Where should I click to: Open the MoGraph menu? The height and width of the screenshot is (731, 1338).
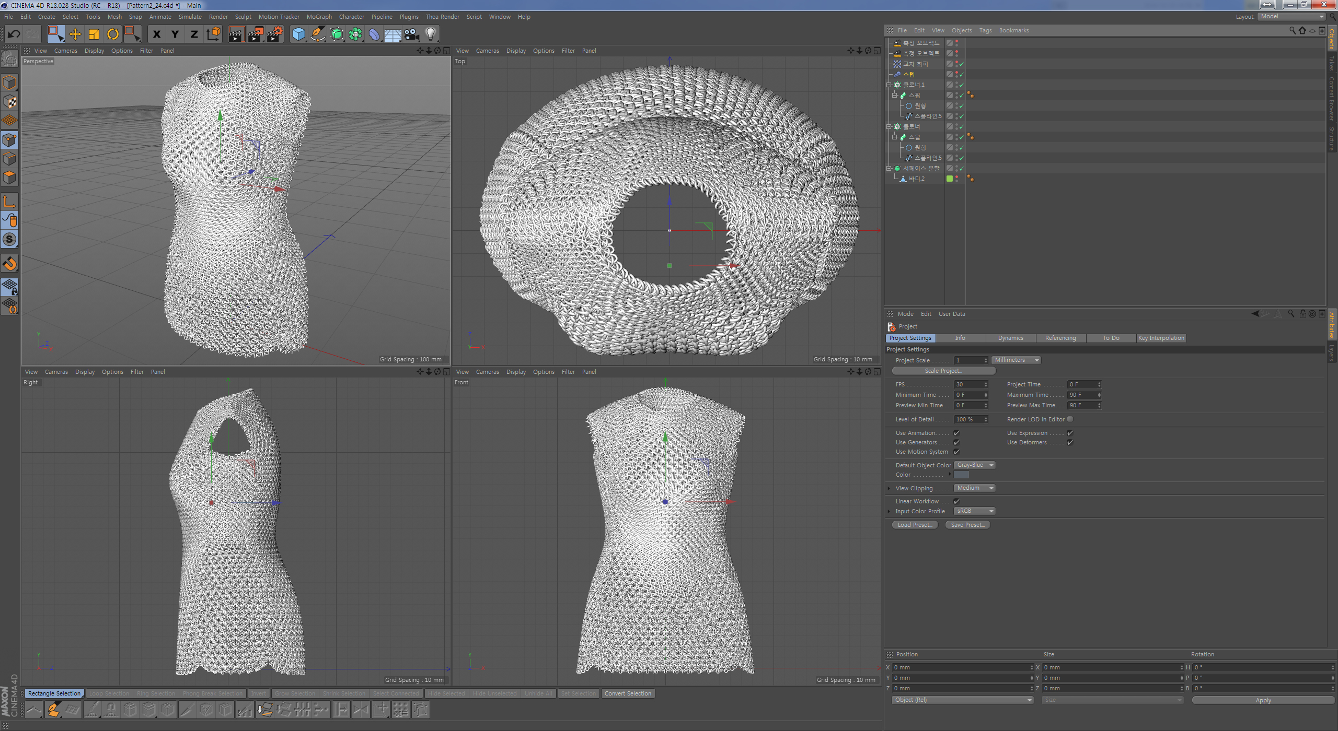(x=319, y=17)
